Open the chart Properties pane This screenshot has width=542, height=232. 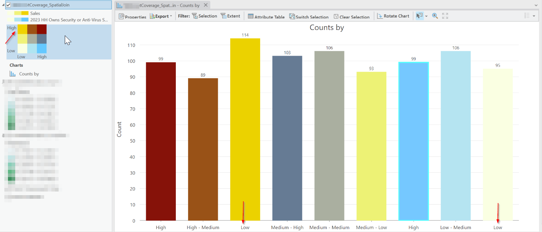click(x=132, y=16)
